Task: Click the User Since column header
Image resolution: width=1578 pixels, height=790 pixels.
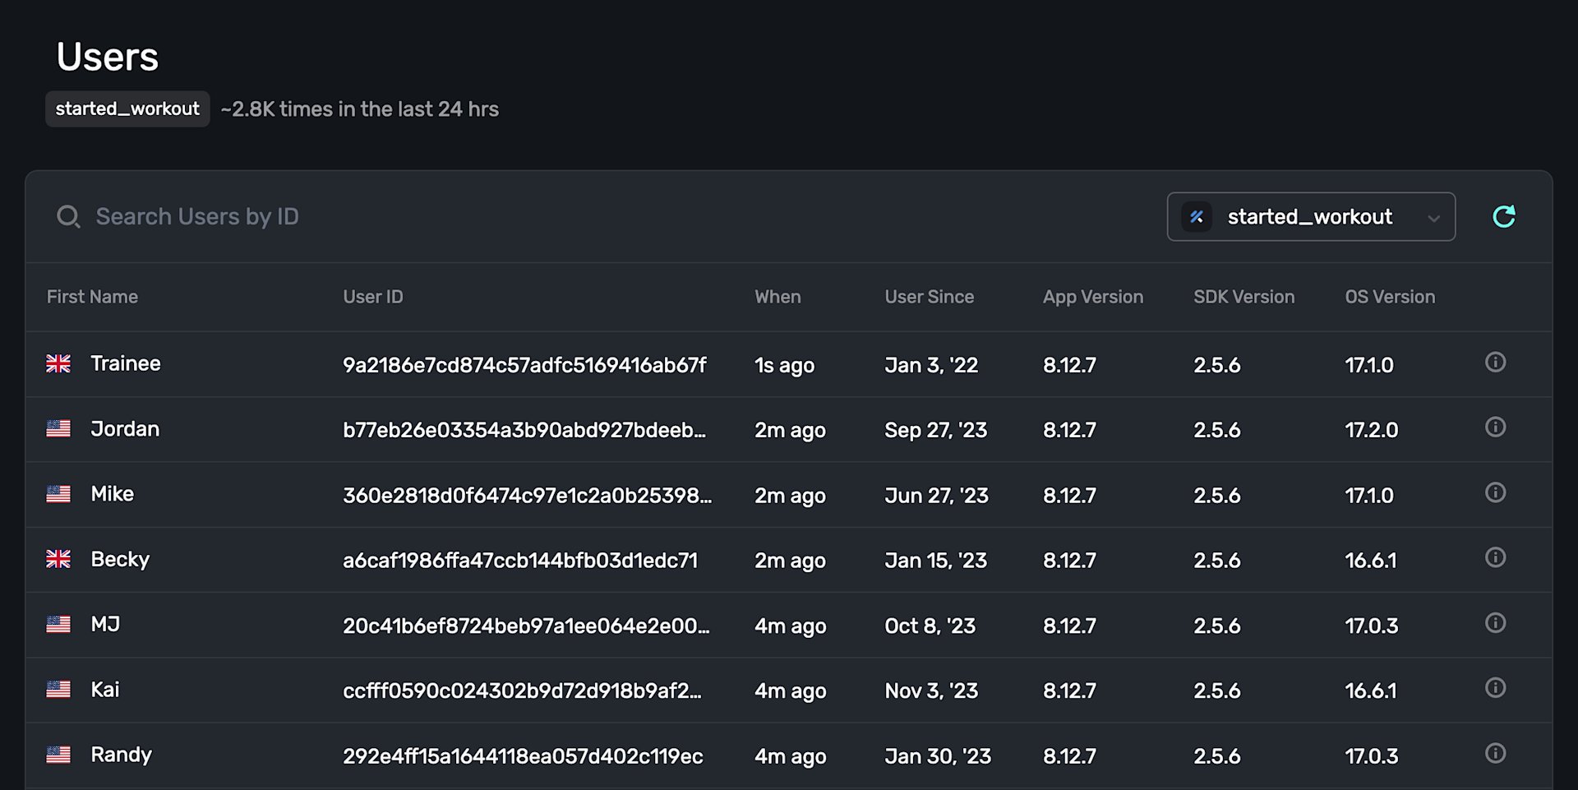Action: tap(929, 297)
